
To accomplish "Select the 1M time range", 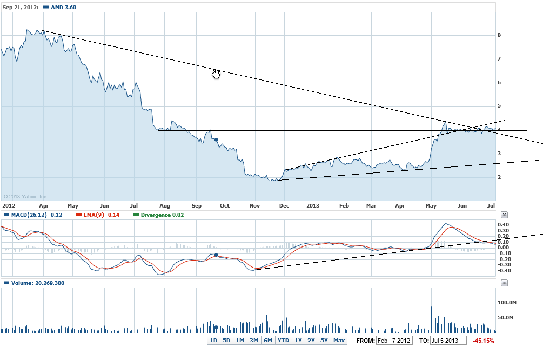I will (240, 341).
